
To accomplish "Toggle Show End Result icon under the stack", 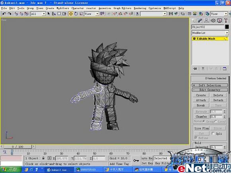I will pos(203,68).
